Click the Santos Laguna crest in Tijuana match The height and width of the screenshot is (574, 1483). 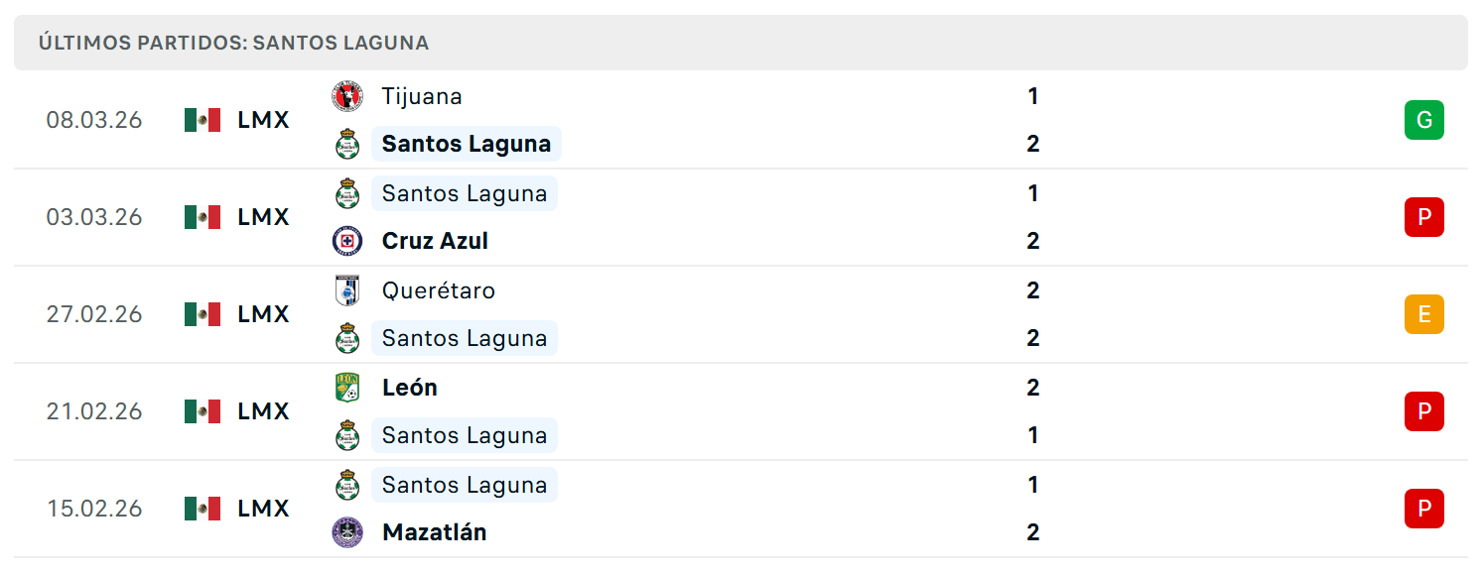click(346, 144)
